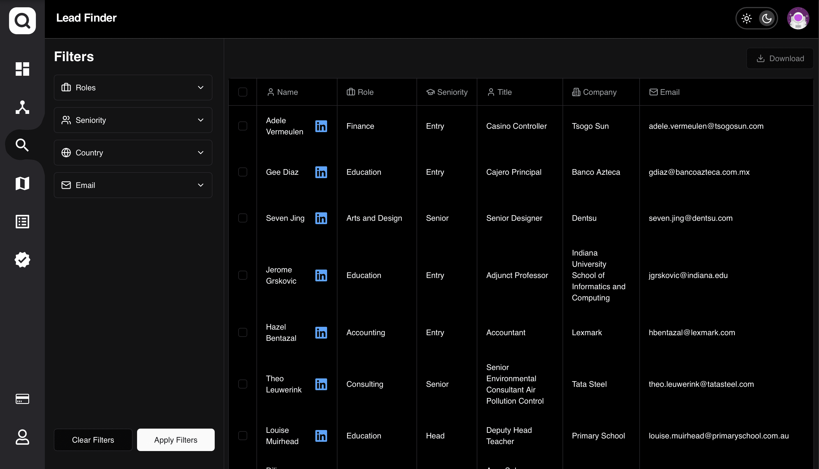Click the list view sidebar icon
Image resolution: width=819 pixels, height=469 pixels.
(22, 222)
